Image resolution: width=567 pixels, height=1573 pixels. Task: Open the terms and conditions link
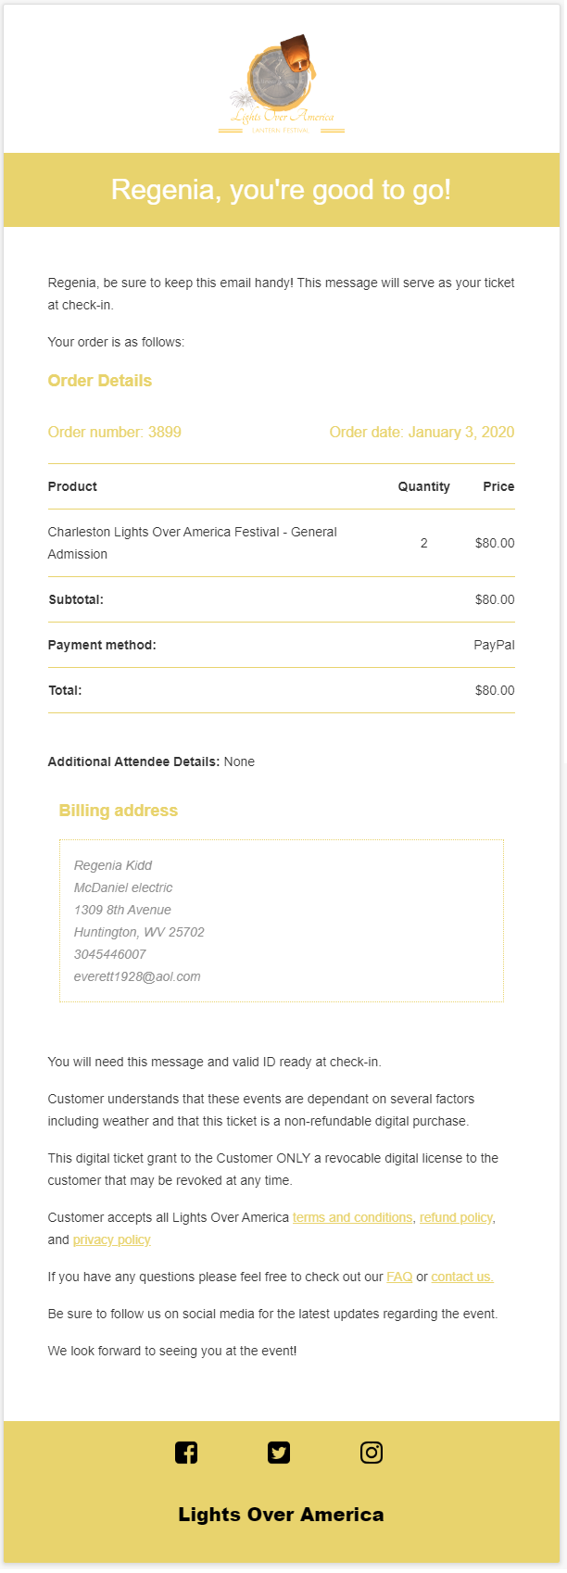352,1217
